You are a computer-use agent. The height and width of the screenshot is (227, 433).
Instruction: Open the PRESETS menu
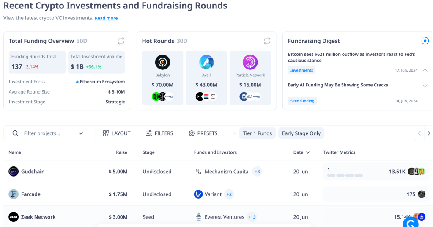(203, 133)
